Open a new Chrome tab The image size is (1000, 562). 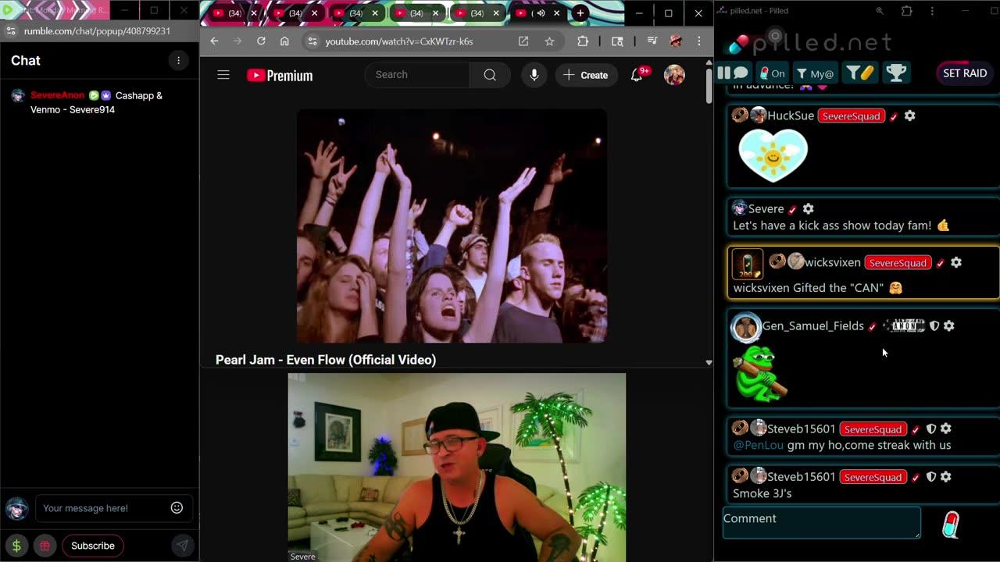click(580, 13)
